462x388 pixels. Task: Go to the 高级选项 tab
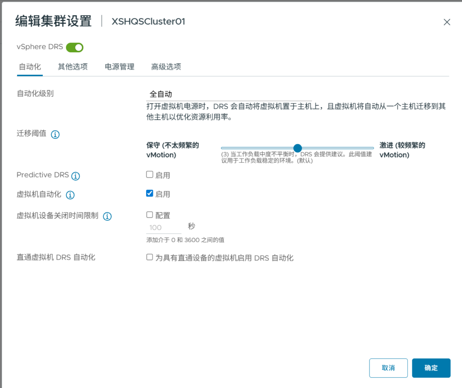click(166, 67)
